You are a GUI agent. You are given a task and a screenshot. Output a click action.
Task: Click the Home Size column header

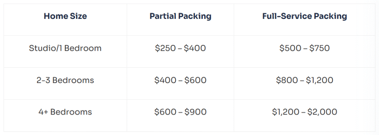(x=65, y=16)
